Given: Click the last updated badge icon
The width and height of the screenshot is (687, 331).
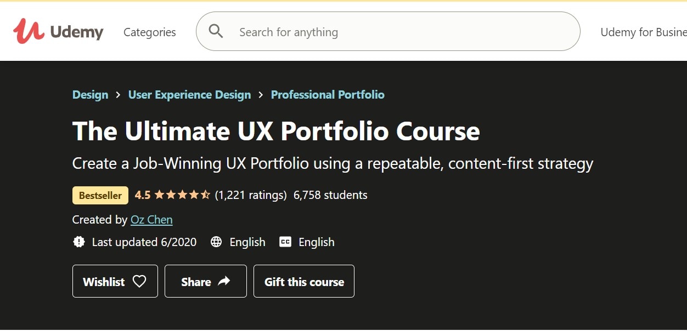Looking at the screenshot, I should (x=79, y=242).
